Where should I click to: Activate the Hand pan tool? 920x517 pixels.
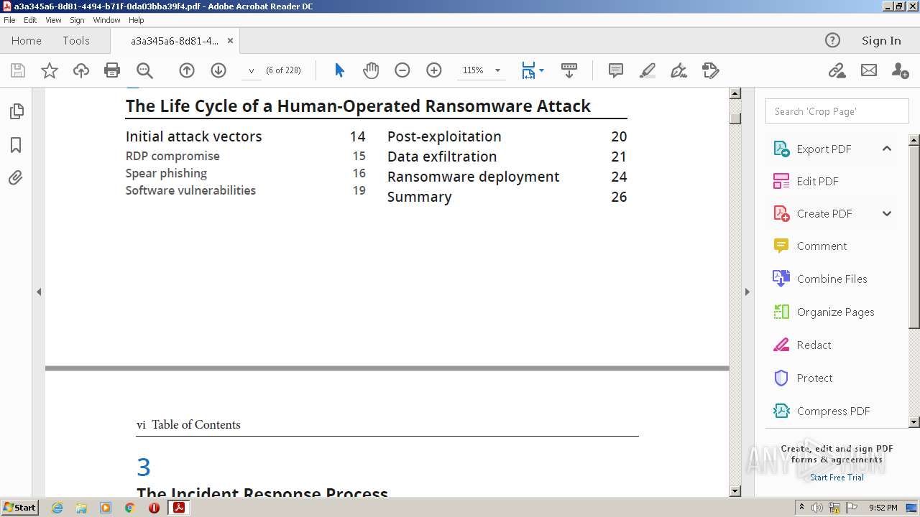371,70
